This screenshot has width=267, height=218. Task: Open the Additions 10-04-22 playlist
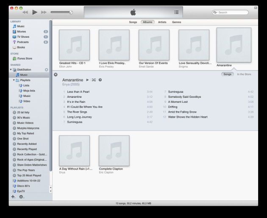click(x=29, y=181)
